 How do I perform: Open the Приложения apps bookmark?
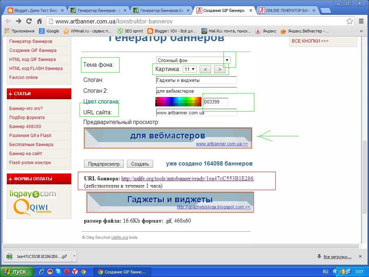[x=19, y=31]
